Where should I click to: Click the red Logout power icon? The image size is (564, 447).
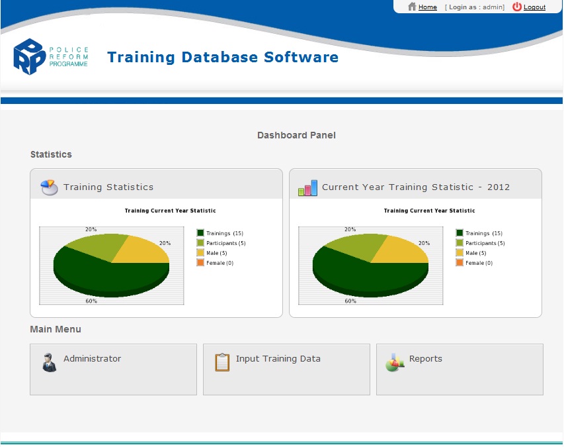click(517, 7)
